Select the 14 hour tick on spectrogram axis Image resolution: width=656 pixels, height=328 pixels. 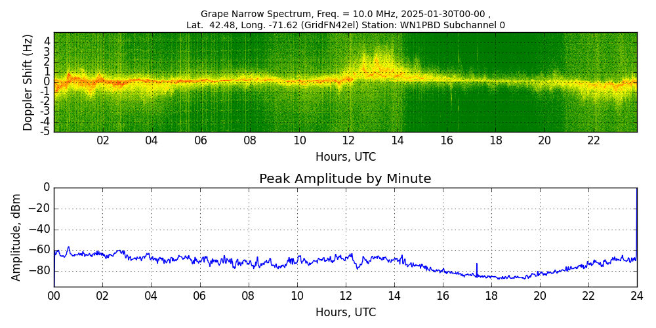[x=398, y=141]
